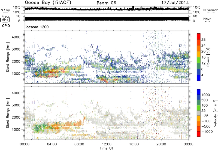218x150 pixels.
Task: Click the 'icescan 1200' text
Action: [37, 27]
